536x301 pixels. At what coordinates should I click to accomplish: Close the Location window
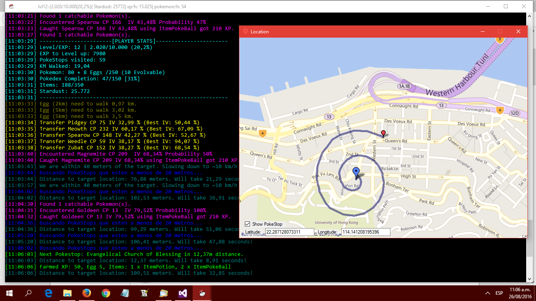pyautogui.click(x=518, y=31)
